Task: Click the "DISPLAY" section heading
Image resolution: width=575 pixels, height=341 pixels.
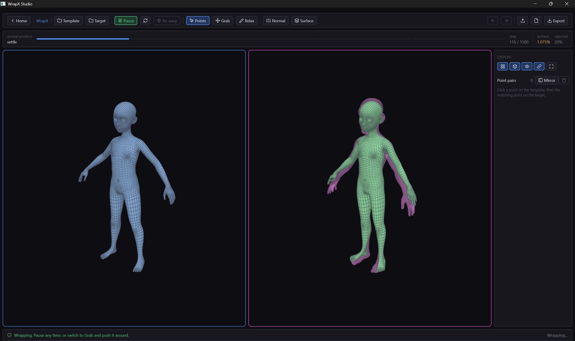Action: pyautogui.click(x=504, y=57)
